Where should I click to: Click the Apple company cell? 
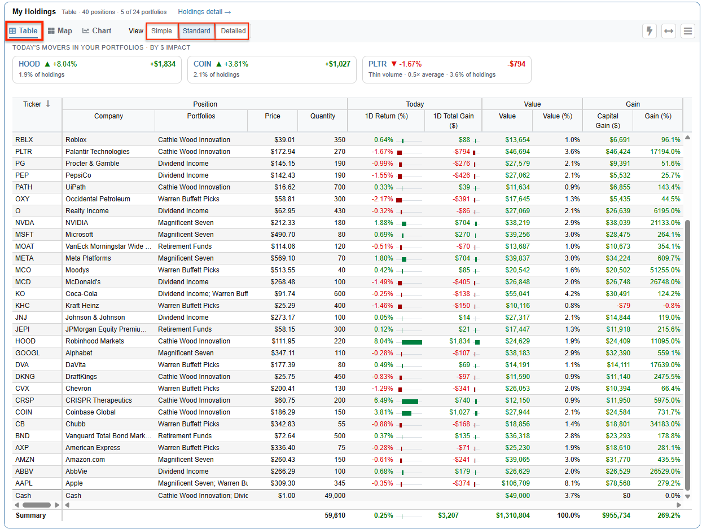[108, 483]
